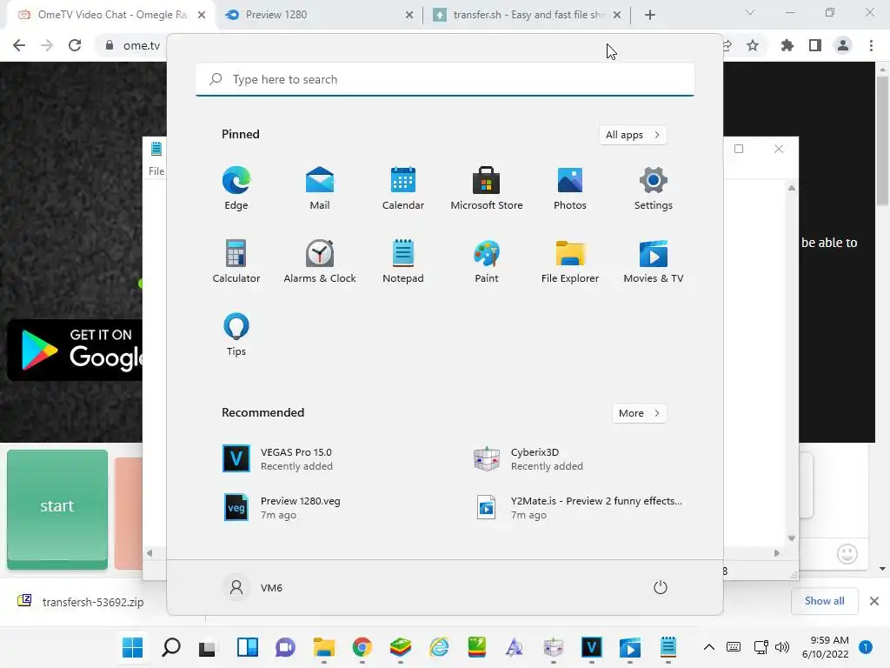Open Widgets from taskbar
The width and height of the screenshot is (890, 668).
click(248, 647)
